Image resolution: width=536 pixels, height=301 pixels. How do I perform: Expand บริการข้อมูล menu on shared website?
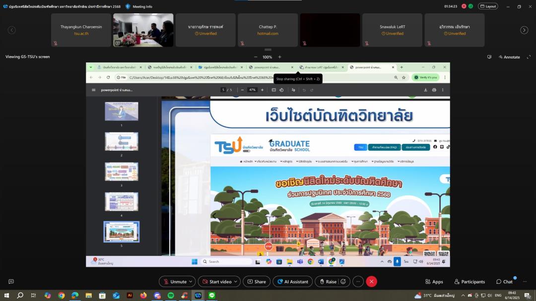406,161
